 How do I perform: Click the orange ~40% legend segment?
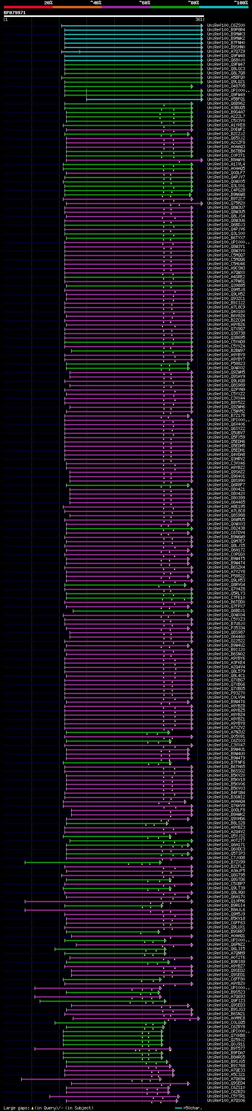(77, 7)
